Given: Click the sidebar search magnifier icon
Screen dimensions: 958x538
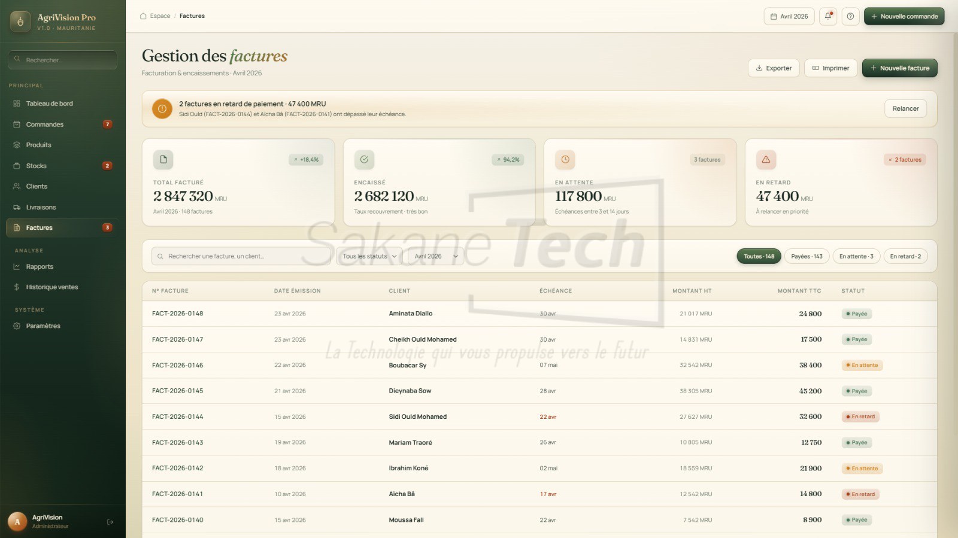Looking at the screenshot, I should pyautogui.click(x=17, y=59).
